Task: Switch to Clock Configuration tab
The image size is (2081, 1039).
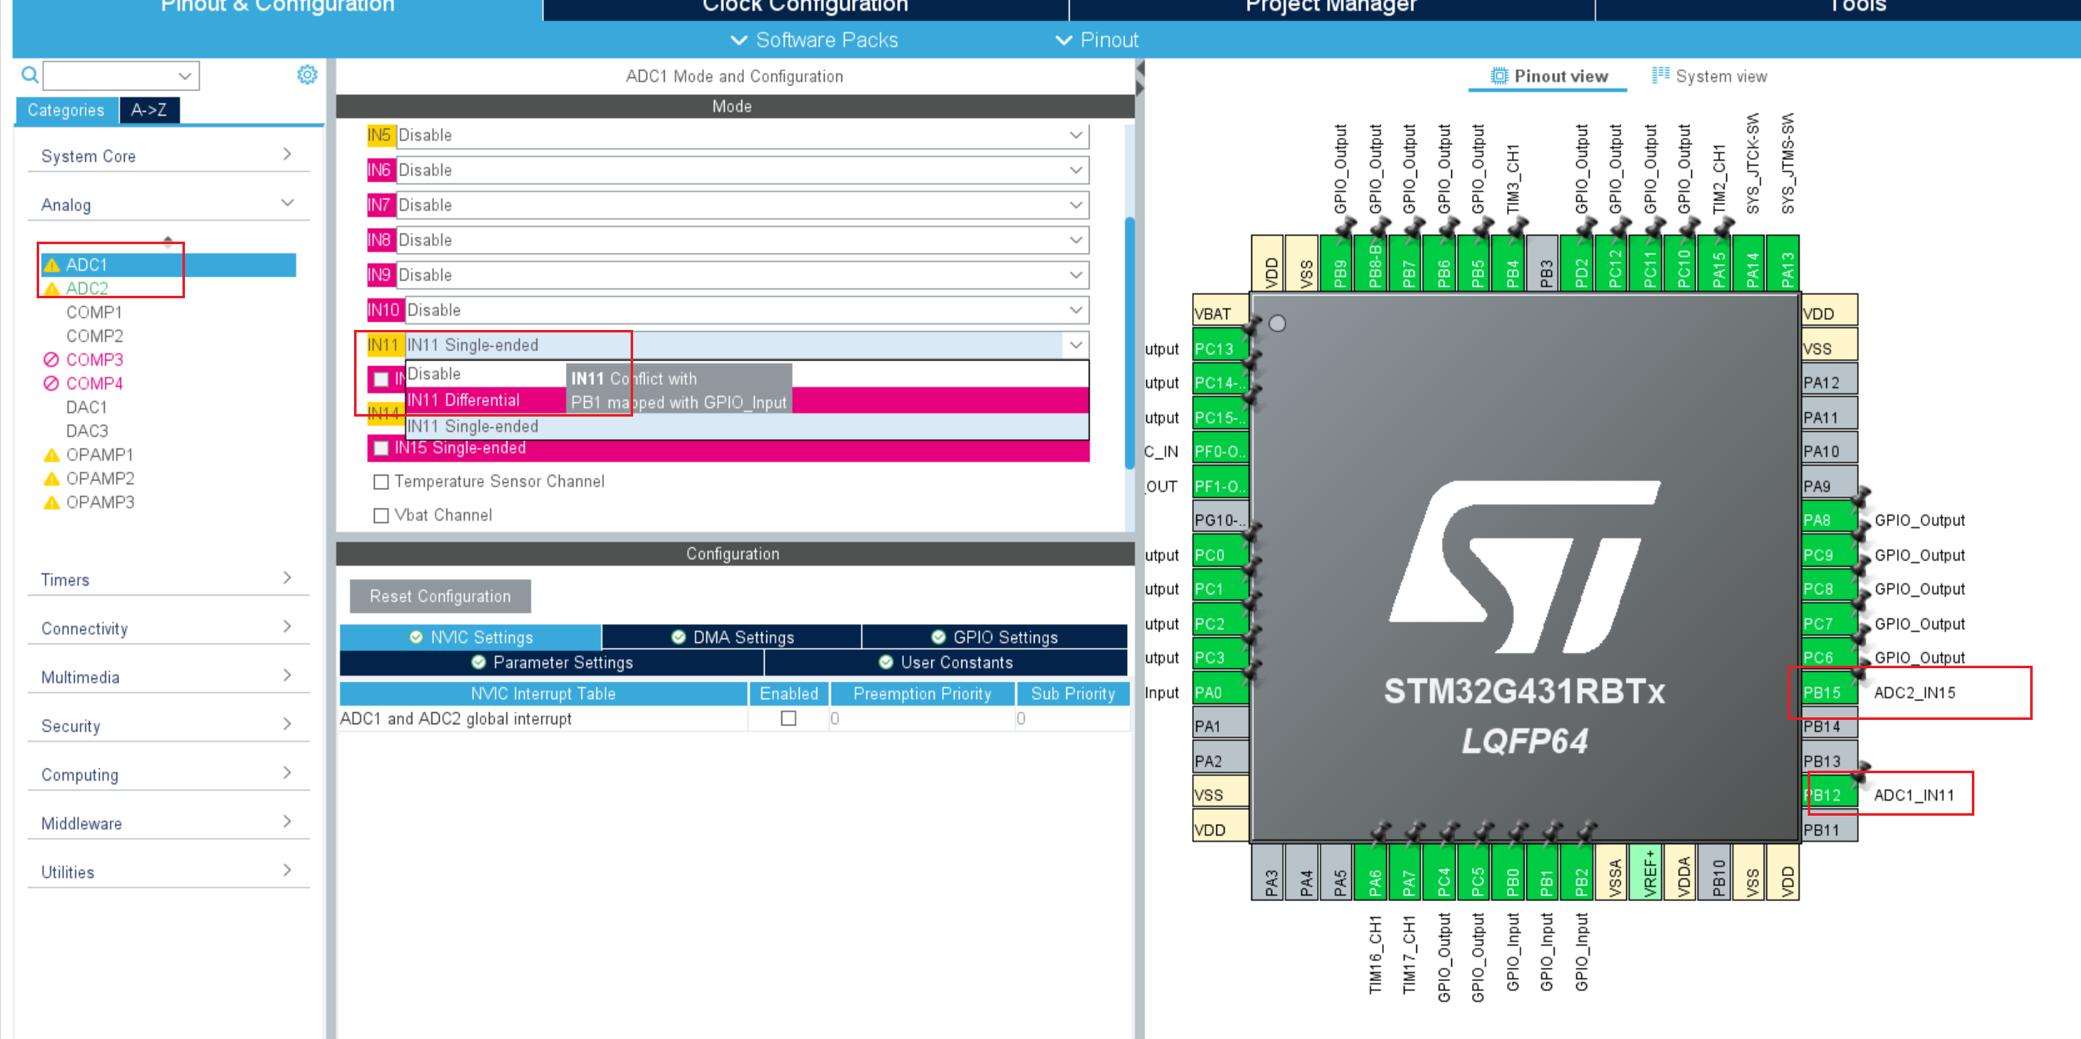Action: click(806, 7)
